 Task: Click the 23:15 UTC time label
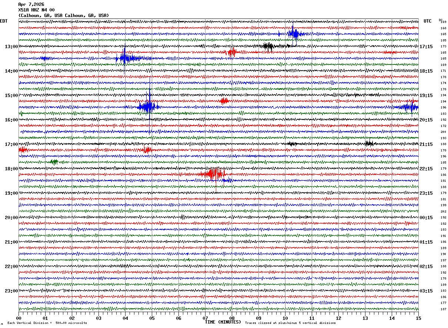[x=426, y=193]
